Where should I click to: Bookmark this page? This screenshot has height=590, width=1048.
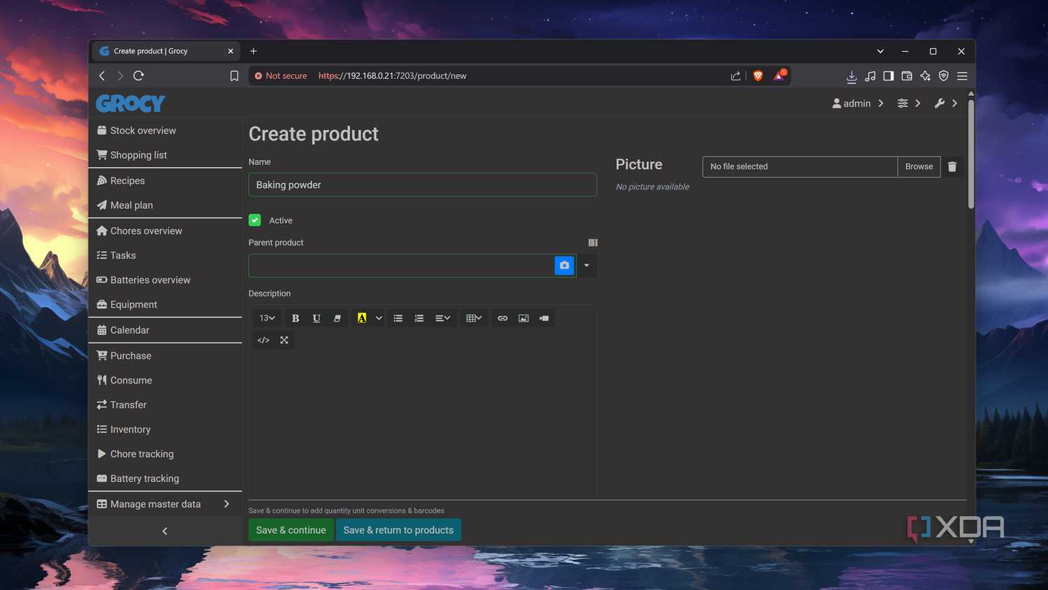pyautogui.click(x=234, y=75)
